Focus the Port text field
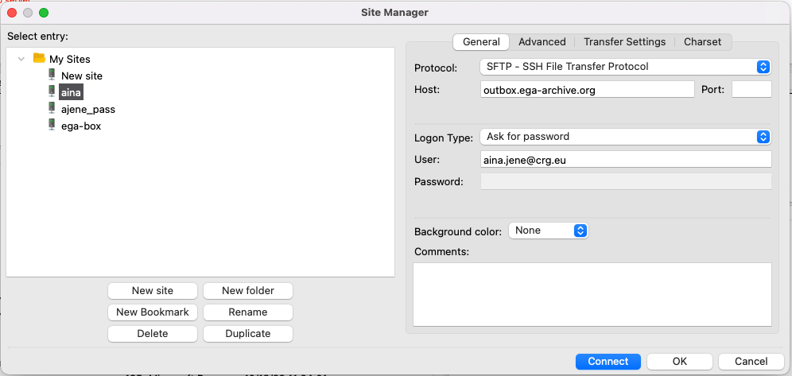The width and height of the screenshot is (792, 376). [x=751, y=90]
